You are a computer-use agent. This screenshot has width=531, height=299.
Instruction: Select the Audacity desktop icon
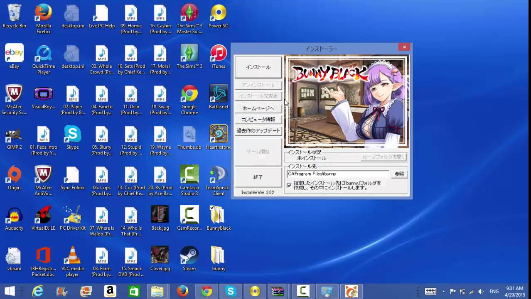pos(14,218)
